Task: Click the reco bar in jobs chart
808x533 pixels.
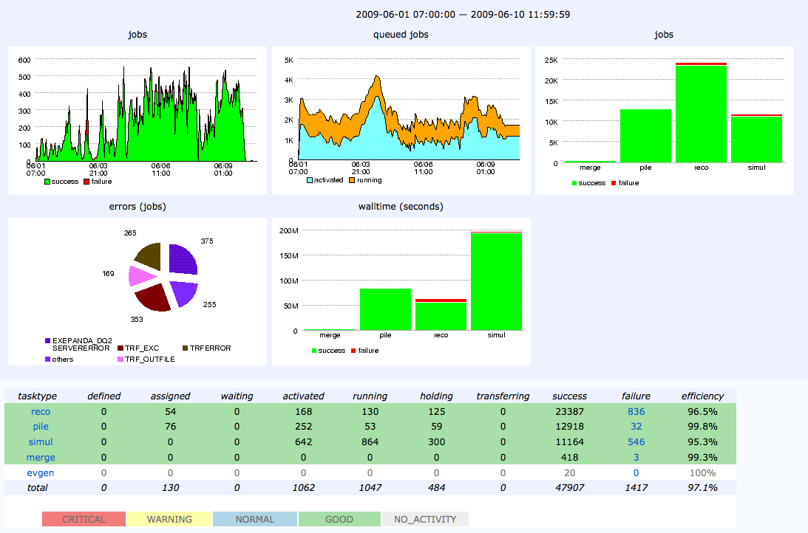Action: click(701, 113)
